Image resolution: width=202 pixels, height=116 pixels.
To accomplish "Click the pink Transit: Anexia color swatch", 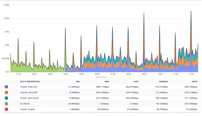I will (6, 109).
